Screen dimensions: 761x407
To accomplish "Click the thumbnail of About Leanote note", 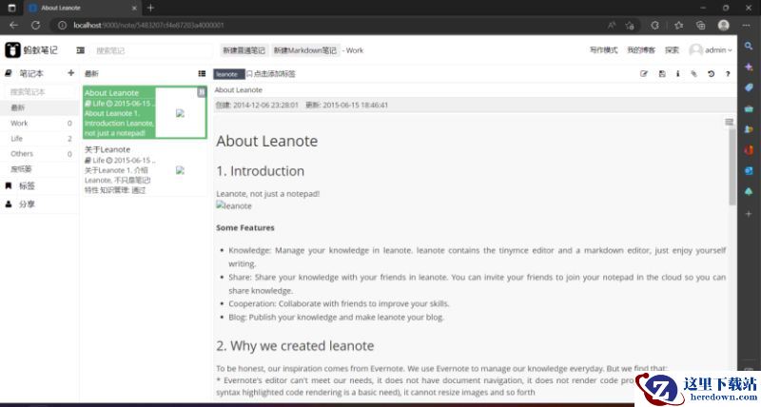I will (180, 113).
